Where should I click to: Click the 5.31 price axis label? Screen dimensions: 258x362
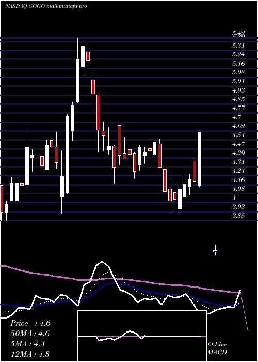[x=238, y=46]
